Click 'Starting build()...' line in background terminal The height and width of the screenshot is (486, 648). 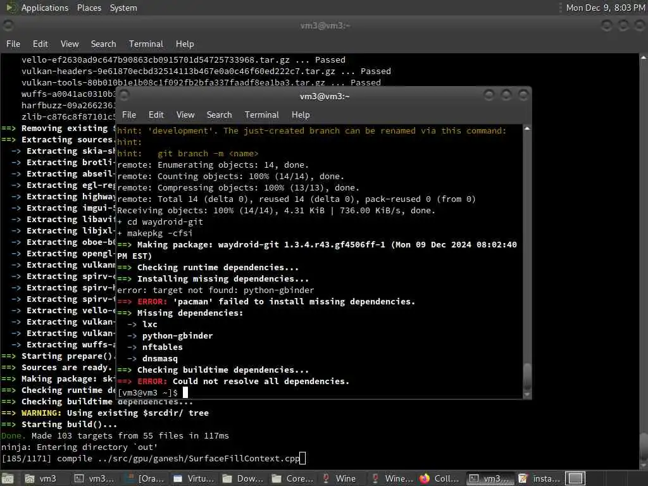[x=59, y=425]
